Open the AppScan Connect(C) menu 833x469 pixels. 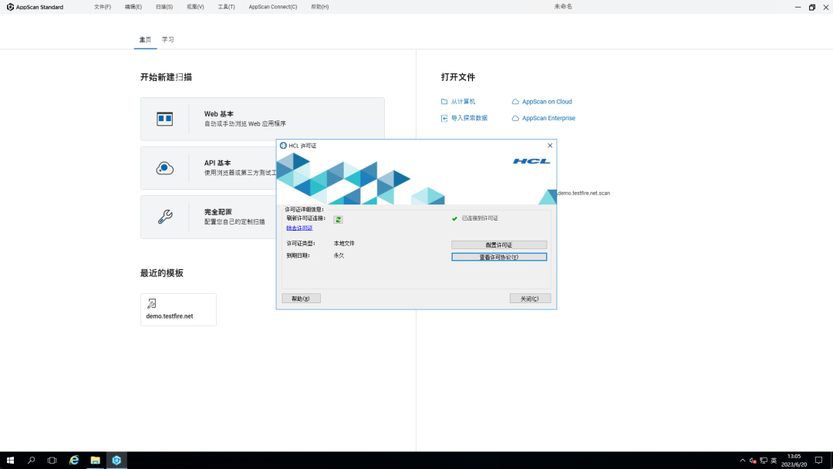click(x=273, y=7)
